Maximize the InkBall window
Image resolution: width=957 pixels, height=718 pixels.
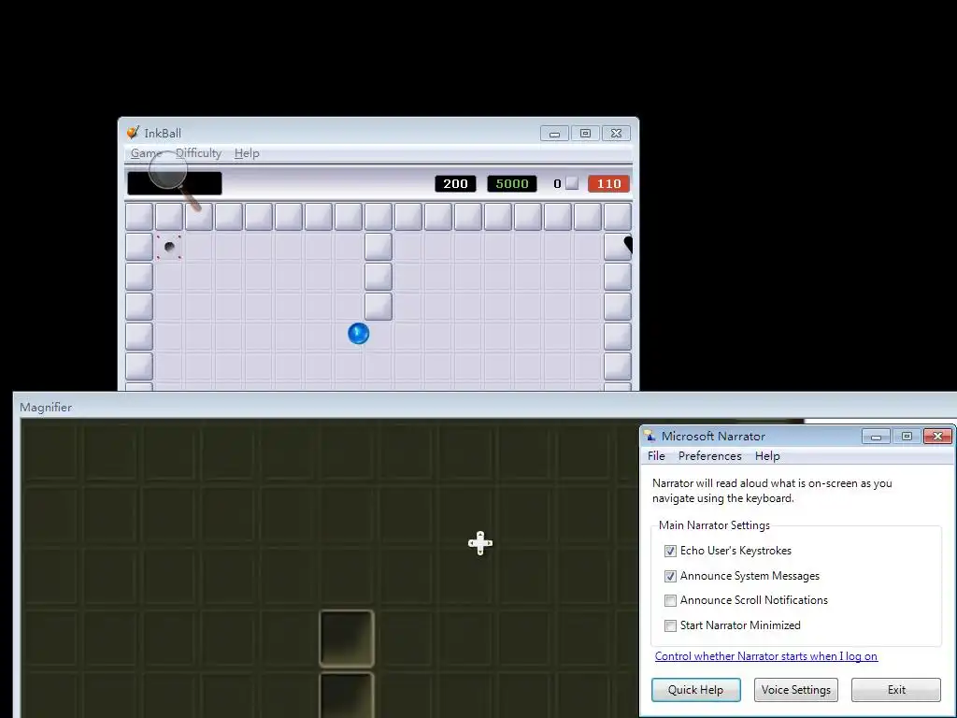(x=585, y=133)
